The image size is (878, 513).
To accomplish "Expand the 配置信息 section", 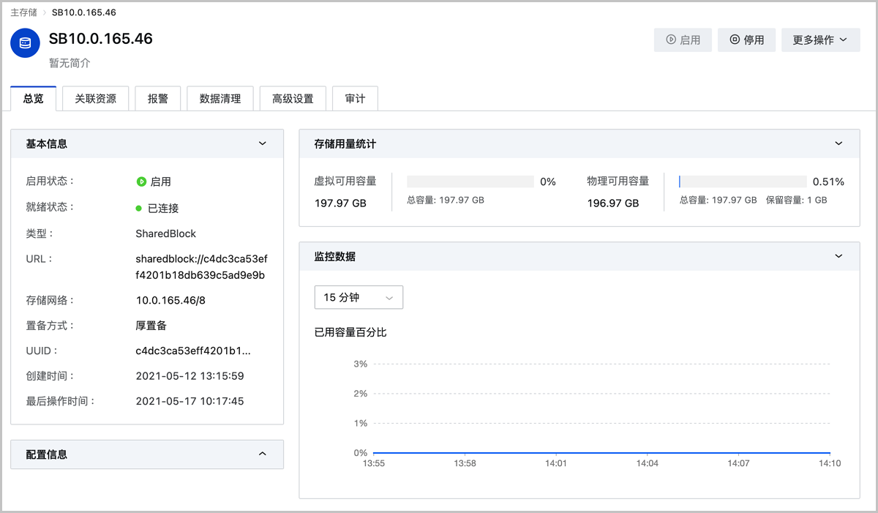I will [263, 454].
